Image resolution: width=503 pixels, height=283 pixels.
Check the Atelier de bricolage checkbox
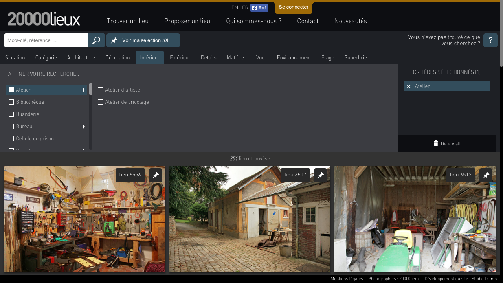tap(100, 102)
